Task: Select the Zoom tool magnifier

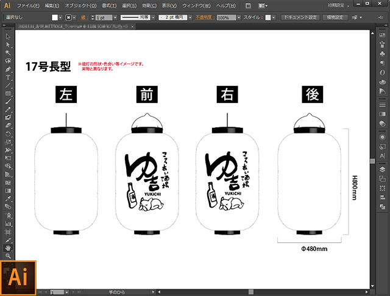Action: [8, 256]
